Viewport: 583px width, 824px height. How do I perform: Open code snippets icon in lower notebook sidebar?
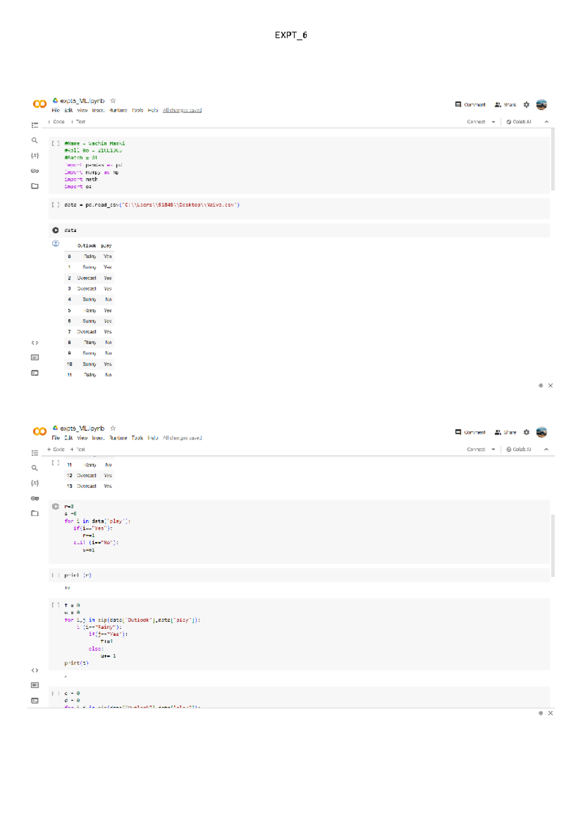[x=34, y=670]
